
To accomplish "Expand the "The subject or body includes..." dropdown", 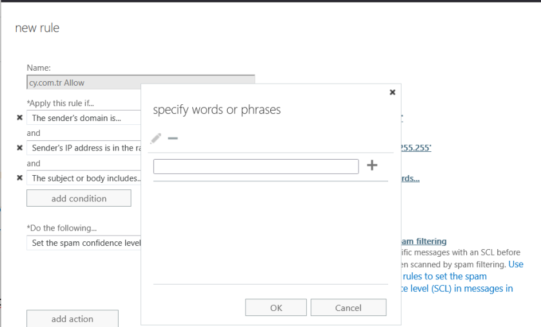I will [x=84, y=178].
